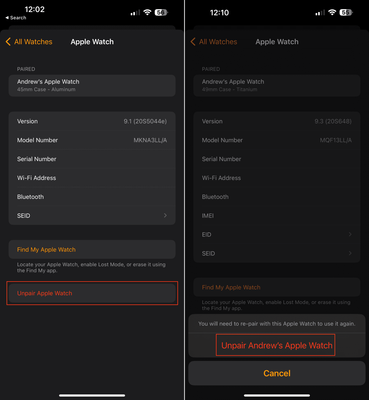
Task: Tap the Wi-Fi icon in left status bar
Action: tap(147, 12)
